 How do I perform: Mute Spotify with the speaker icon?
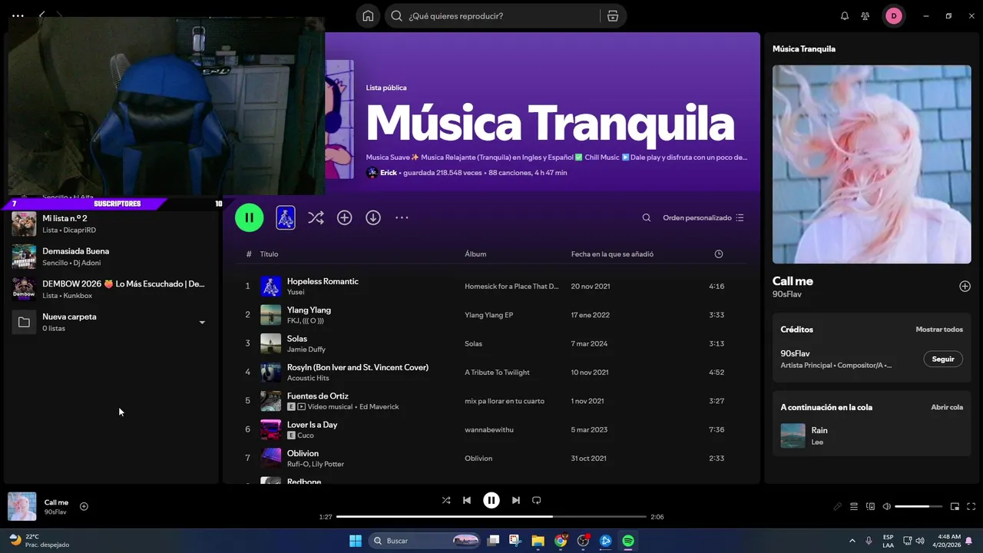(887, 506)
